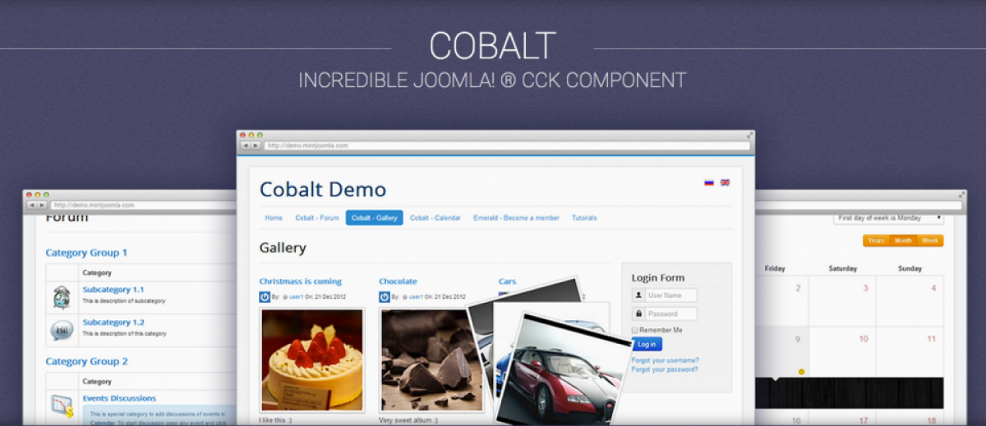Click the author avatar icon under Christmass is coming
The width and height of the screenshot is (986, 426).
pyautogui.click(x=265, y=297)
